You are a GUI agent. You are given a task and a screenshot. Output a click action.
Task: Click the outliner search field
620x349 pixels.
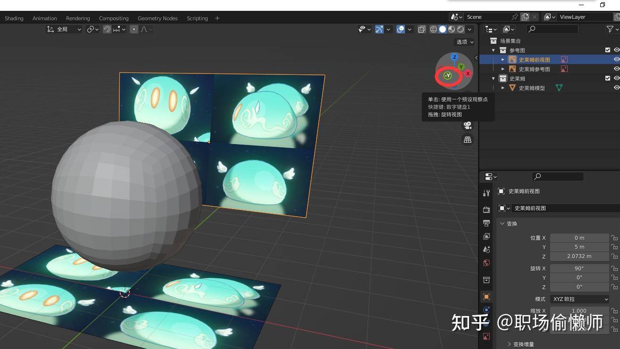click(553, 29)
